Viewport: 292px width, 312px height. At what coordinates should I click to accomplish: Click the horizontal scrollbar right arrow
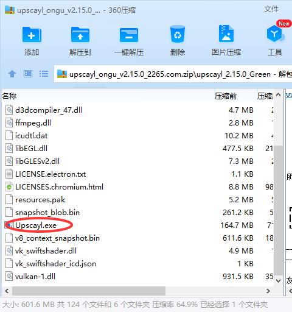[268, 291]
